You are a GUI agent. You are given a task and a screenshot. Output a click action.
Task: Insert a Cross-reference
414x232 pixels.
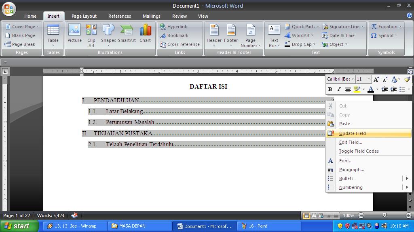pos(180,44)
